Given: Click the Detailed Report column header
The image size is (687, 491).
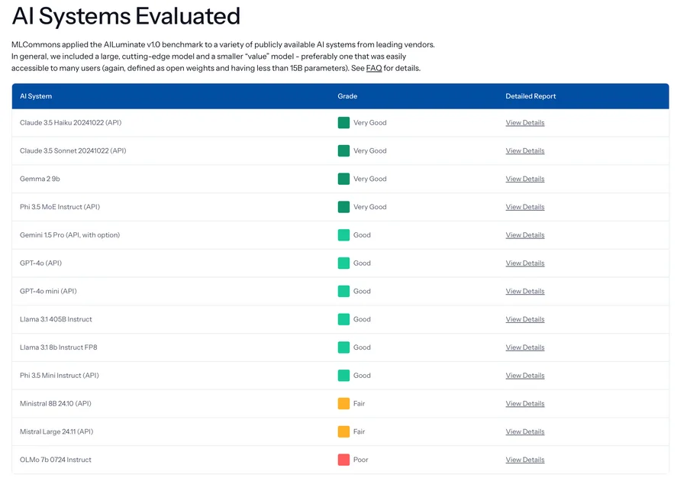Looking at the screenshot, I should [531, 96].
